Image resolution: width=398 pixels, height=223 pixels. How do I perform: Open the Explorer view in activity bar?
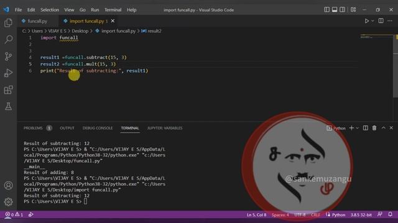[8, 23]
